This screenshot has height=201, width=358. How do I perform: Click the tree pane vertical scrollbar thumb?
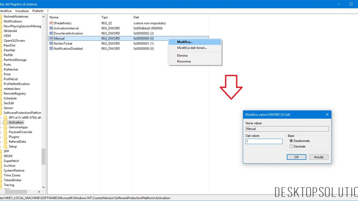(43, 157)
